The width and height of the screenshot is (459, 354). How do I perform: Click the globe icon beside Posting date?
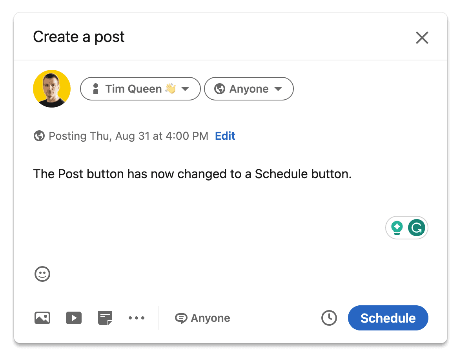pos(39,136)
